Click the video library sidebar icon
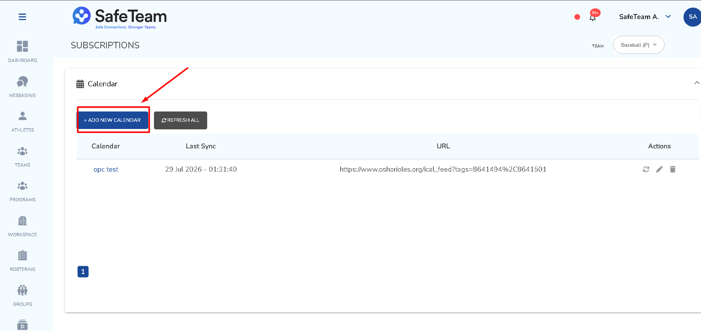The image size is (701, 331). coord(22,325)
